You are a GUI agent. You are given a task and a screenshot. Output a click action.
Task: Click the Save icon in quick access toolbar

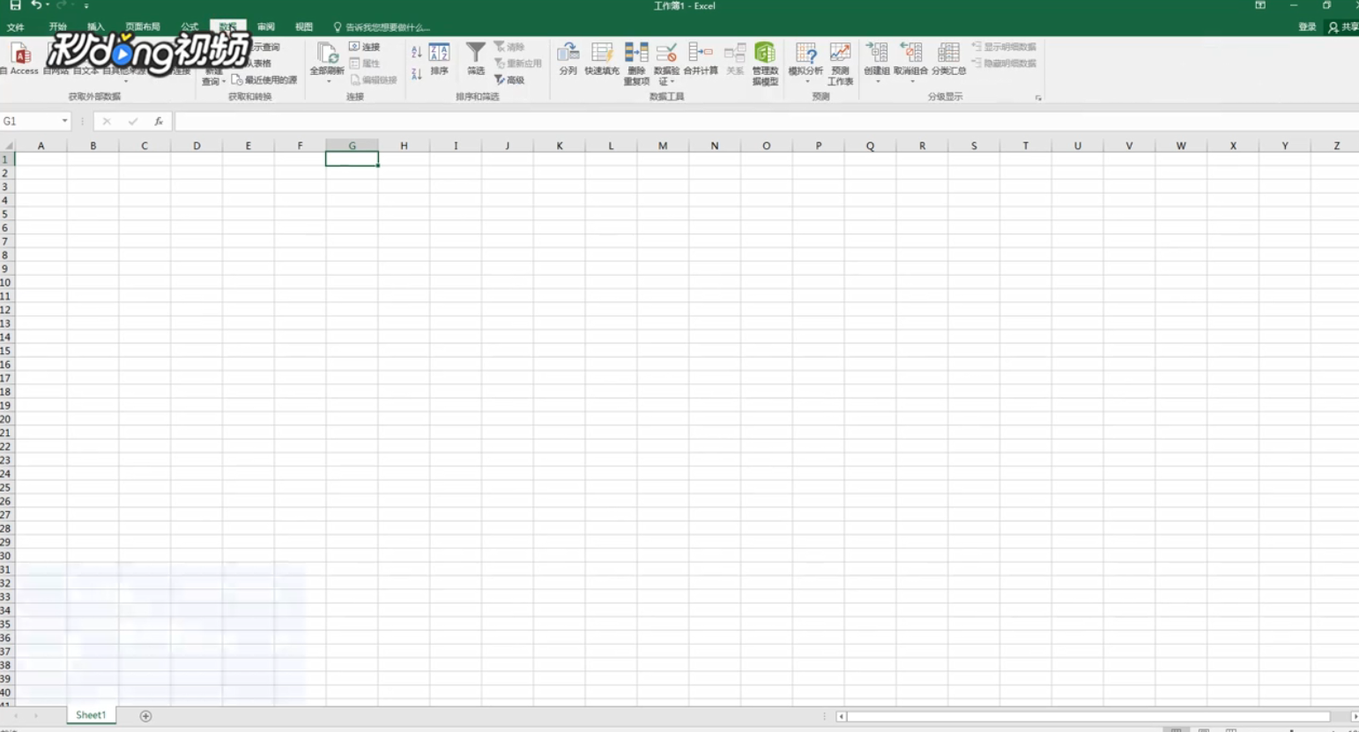coord(15,5)
